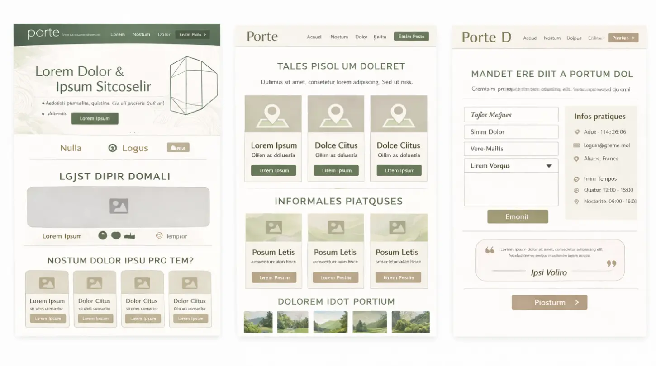The width and height of the screenshot is (656, 366).
Task: Click the clock icon beside Inim Tempos
Action: [x=576, y=179]
